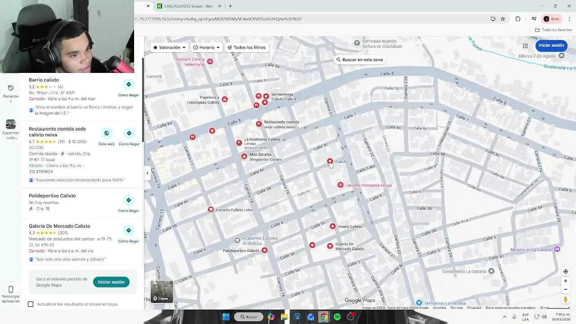576x324 pixels.
Task: Select the Polideportivo Calixto map marker
Action: [x=264, y=250]
